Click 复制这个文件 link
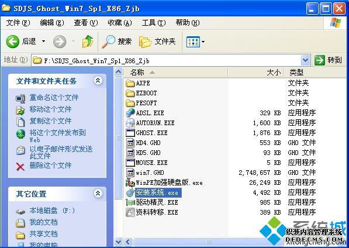The height and width of the screenshot is (248, 349). point(50,121)
